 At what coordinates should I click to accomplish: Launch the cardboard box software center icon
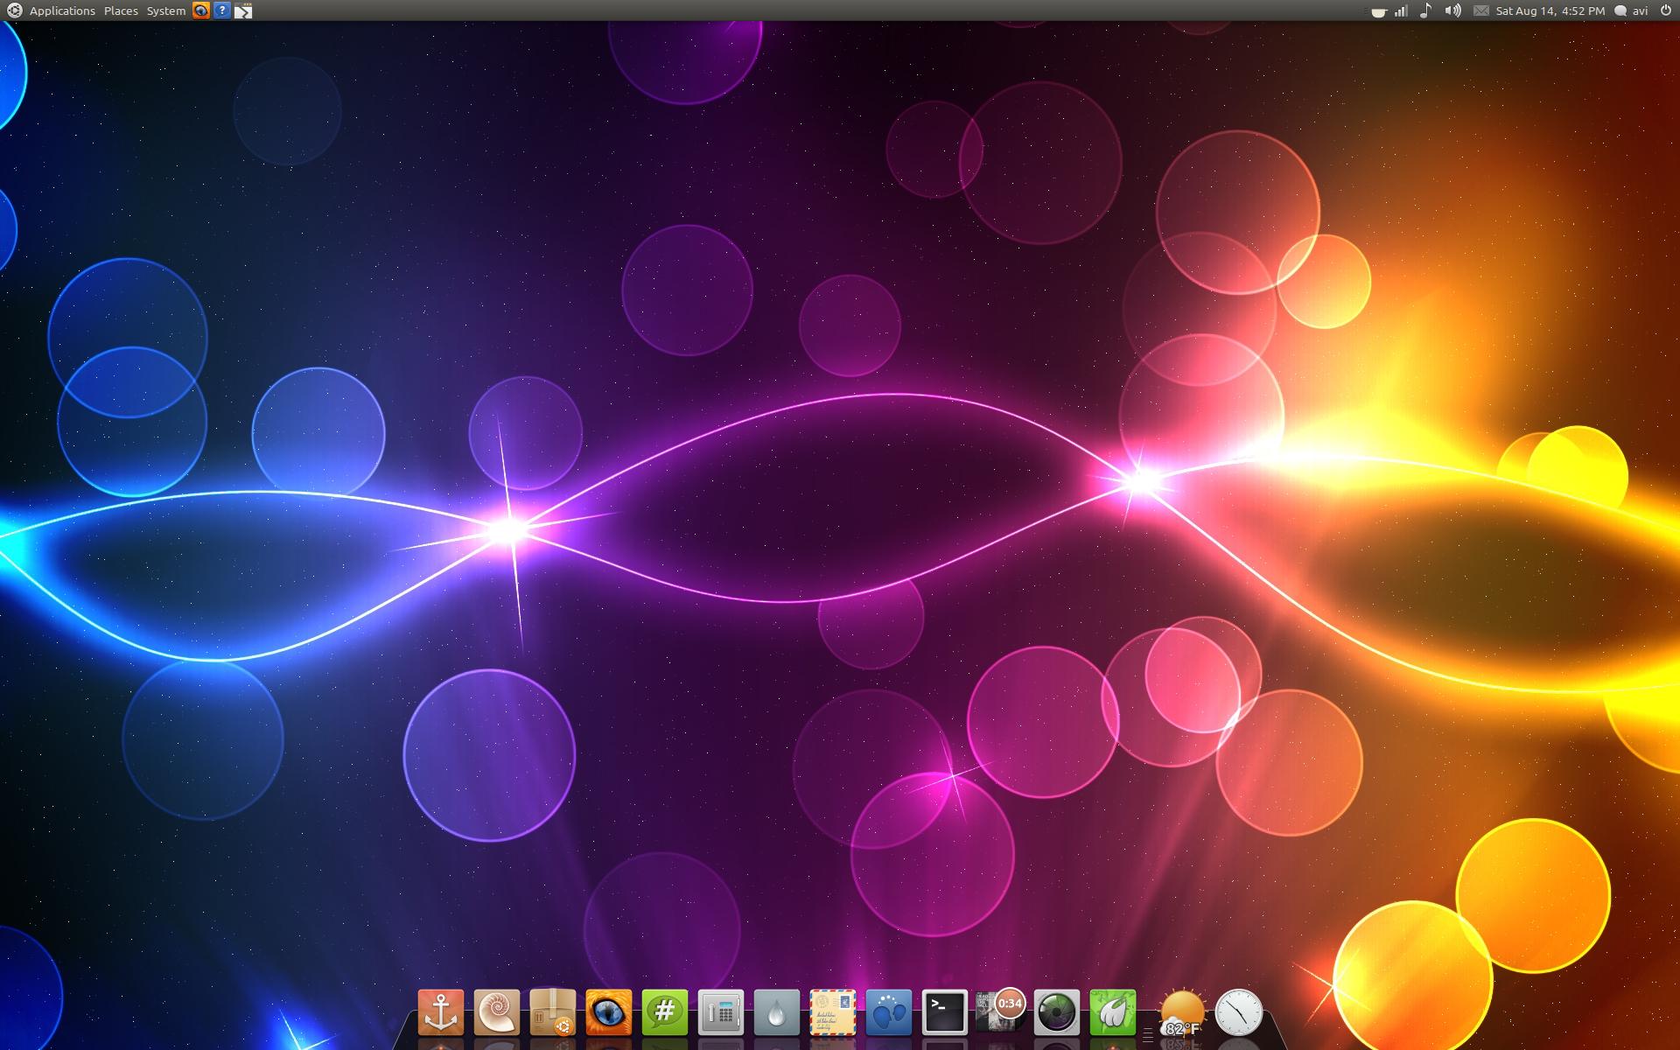point(552,1012)
